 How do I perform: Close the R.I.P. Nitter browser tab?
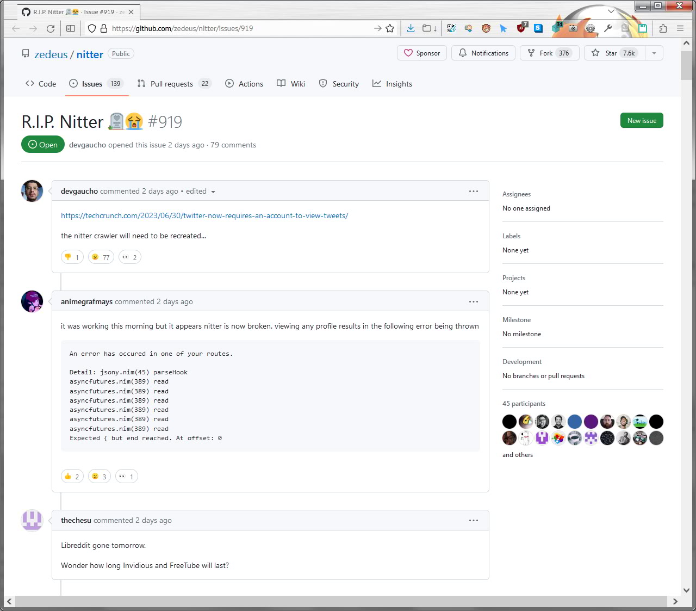click(x=131, y=11)
